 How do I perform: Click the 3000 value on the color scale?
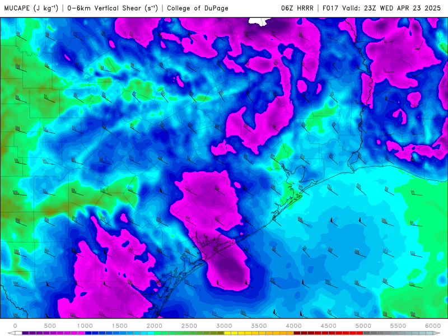tap(224, 326)
